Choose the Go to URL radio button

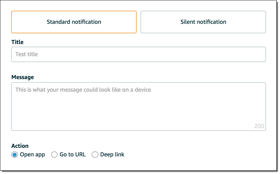(54, 155)
